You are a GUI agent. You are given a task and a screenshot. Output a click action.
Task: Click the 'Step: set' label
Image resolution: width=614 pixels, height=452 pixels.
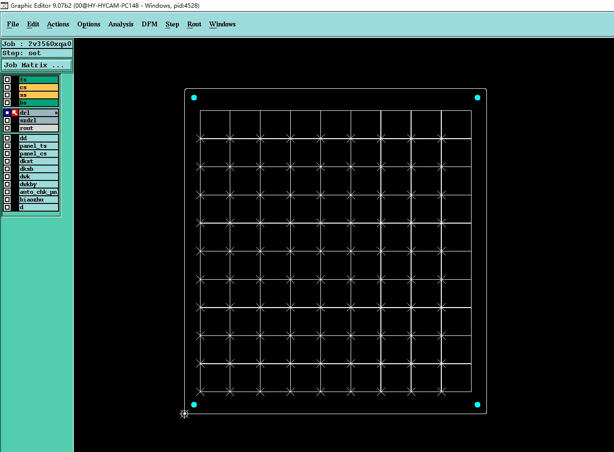[37, 53]
